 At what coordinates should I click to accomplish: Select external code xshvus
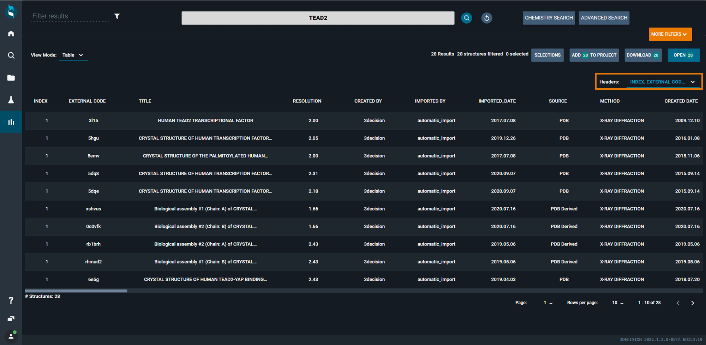point(94,209)
